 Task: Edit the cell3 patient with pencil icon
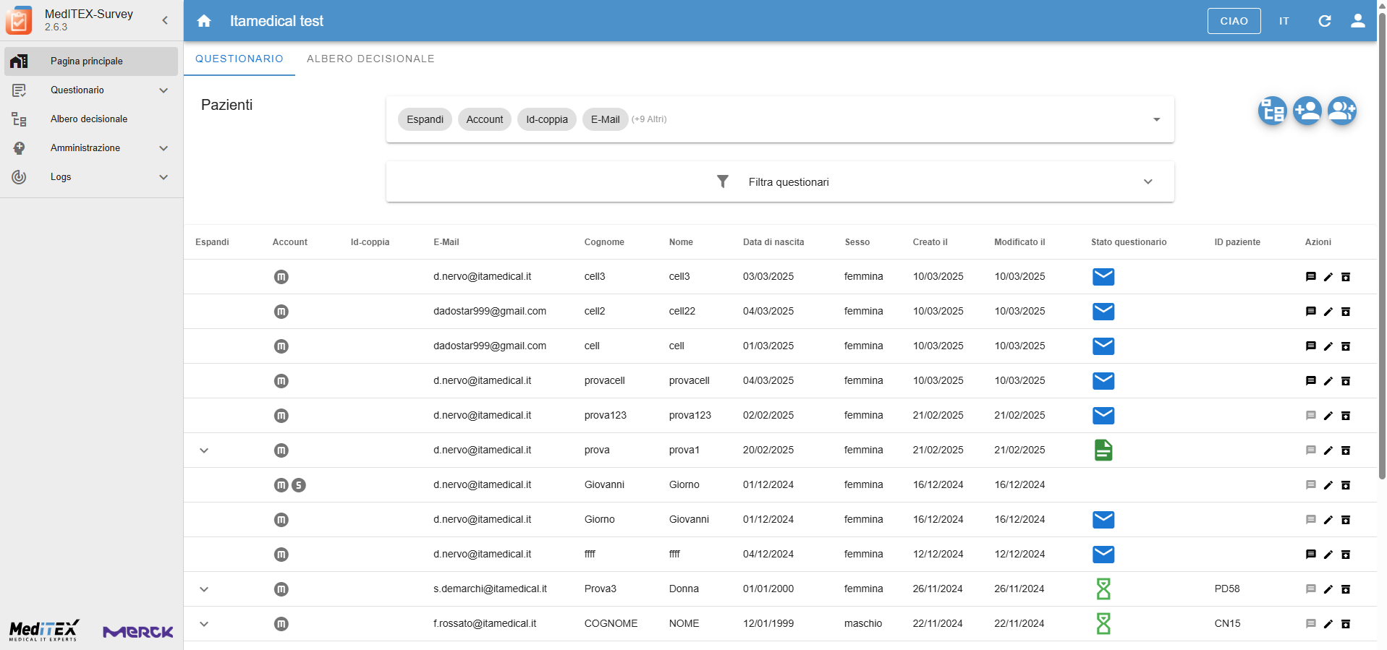pyautogui.click(x=1328, y=277)
